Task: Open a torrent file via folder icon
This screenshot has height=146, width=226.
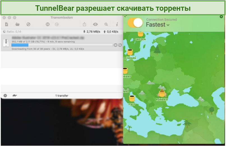Action: (x=17, y=24)
